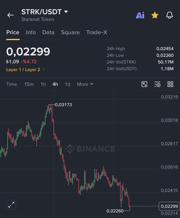180x218 pixels.
Task: Click the 24h Low value 0,02260
Action: point(165,55)
